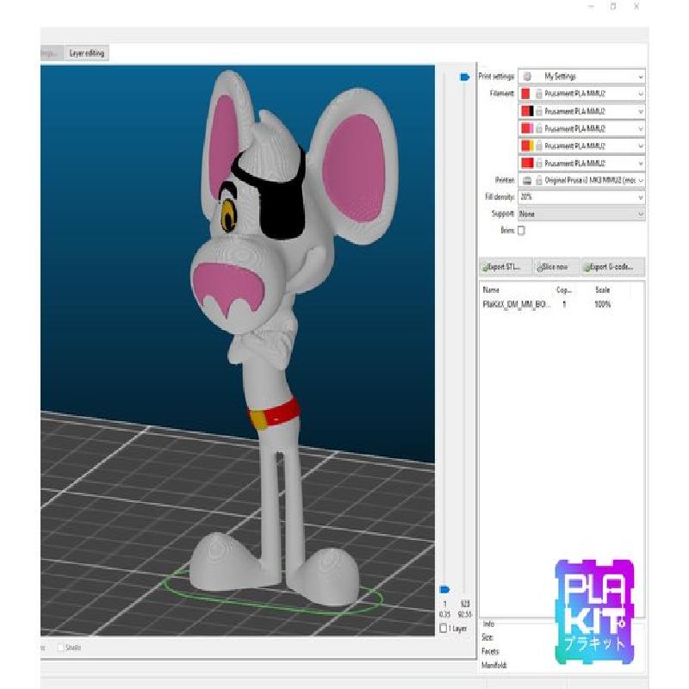Open the Support dropdown set to None
Screen dimensions: 689x689
(x=581, y=214)
